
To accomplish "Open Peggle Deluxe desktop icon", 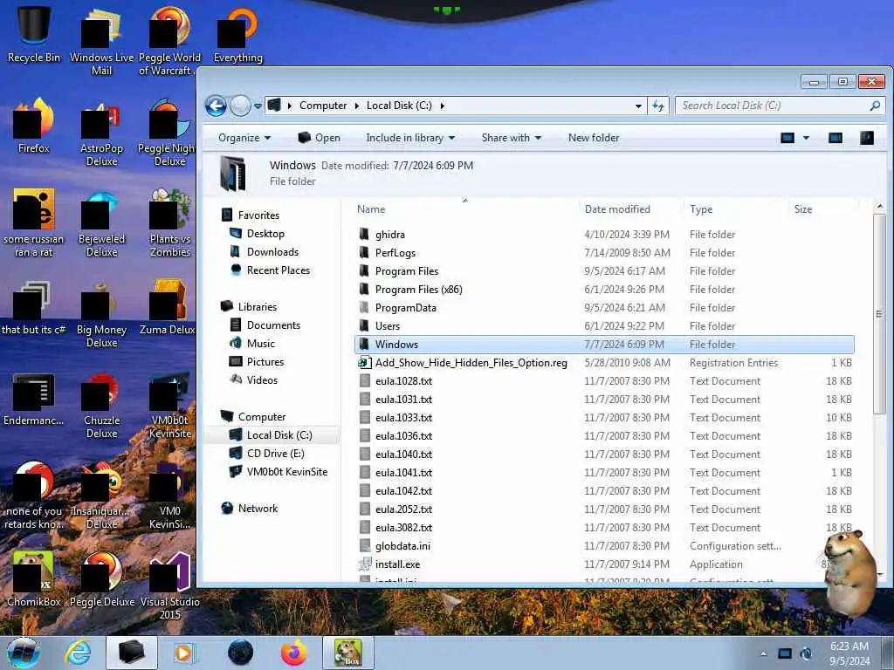I will click(102, 579).
